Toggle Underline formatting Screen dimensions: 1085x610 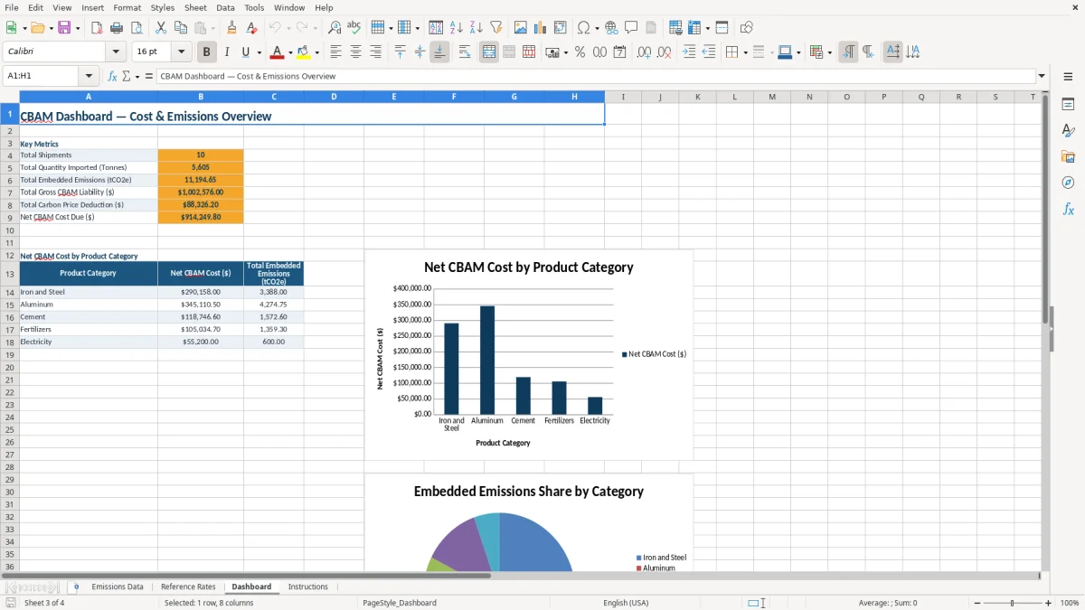[x=246, y=52]
